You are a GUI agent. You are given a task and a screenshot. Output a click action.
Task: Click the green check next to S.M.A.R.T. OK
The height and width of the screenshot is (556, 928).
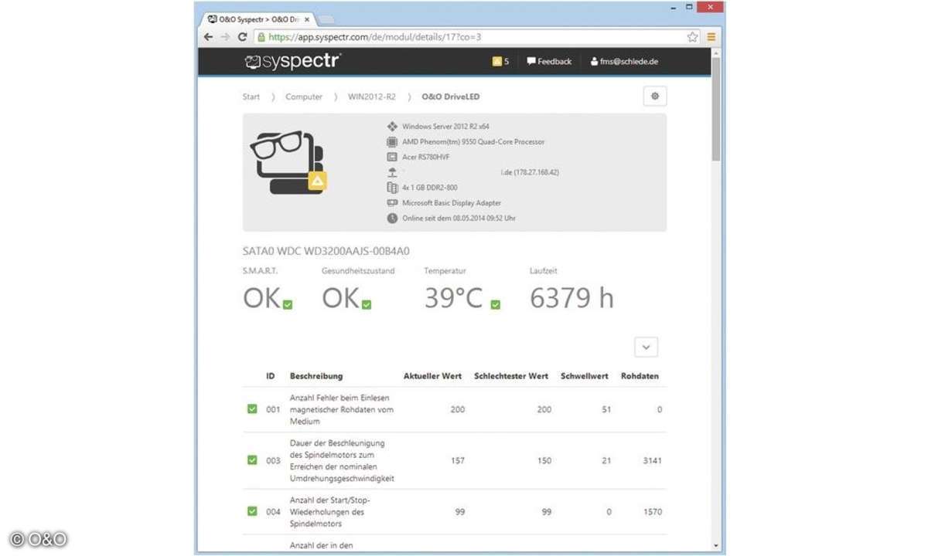288,305
